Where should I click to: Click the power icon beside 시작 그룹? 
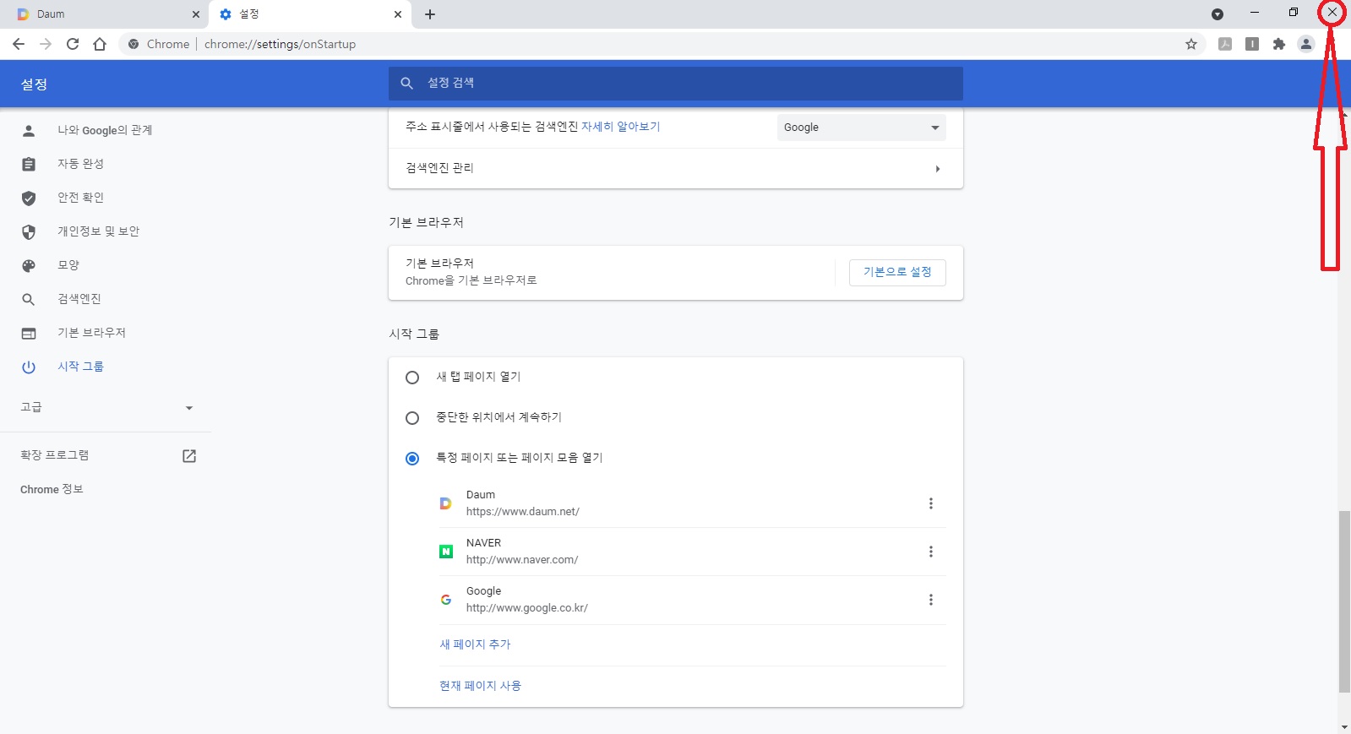(x=29, y=367)
